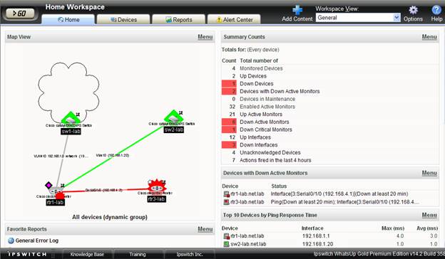Click rtr1-lab.net.lab icon in Ping Response list
This screenshot has width=445, height=259.
[226, 236]
